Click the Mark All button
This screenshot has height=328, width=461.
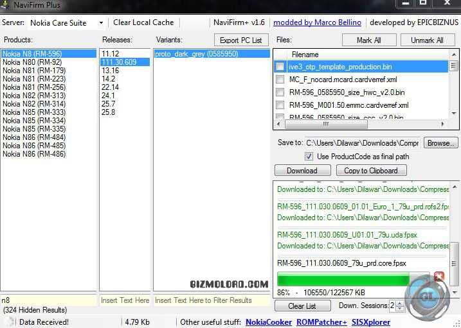coord(369,40)
